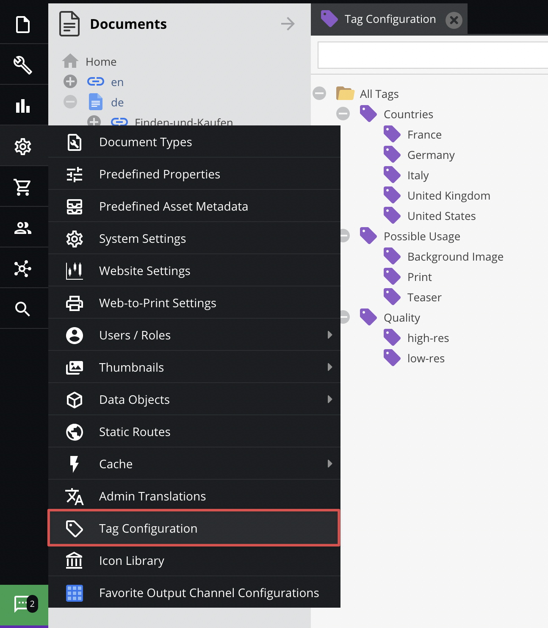Open the chat notifications icon
The height and width of the screenshot is (628, 548).
click(x=24, y=605)
